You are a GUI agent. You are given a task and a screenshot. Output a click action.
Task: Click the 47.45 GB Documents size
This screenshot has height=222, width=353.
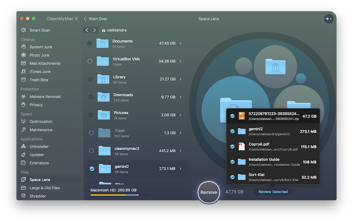click(x=167, y=43)
